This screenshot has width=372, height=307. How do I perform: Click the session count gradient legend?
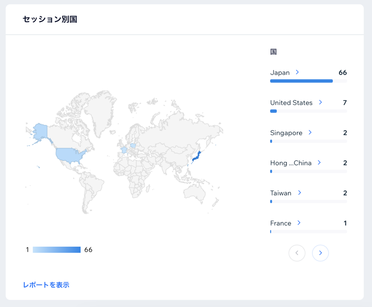click(x=56, y=249)
